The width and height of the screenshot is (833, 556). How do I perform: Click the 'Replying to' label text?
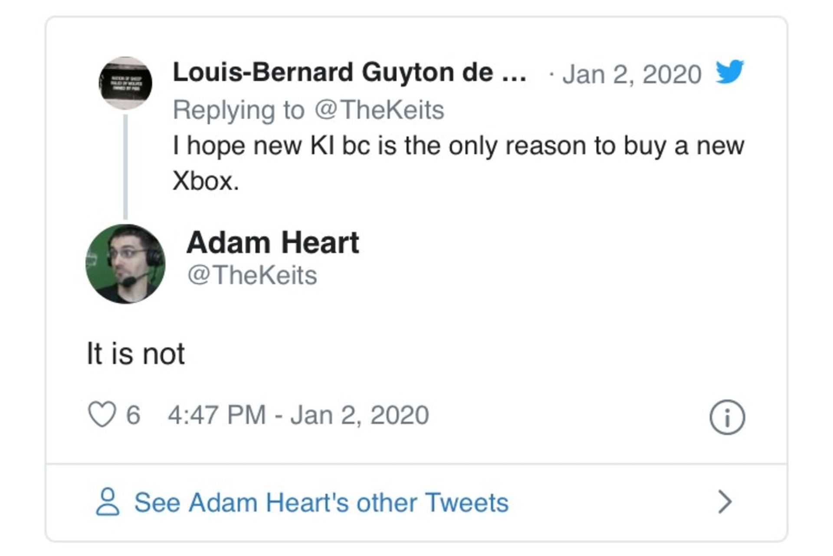coord(239,110)
